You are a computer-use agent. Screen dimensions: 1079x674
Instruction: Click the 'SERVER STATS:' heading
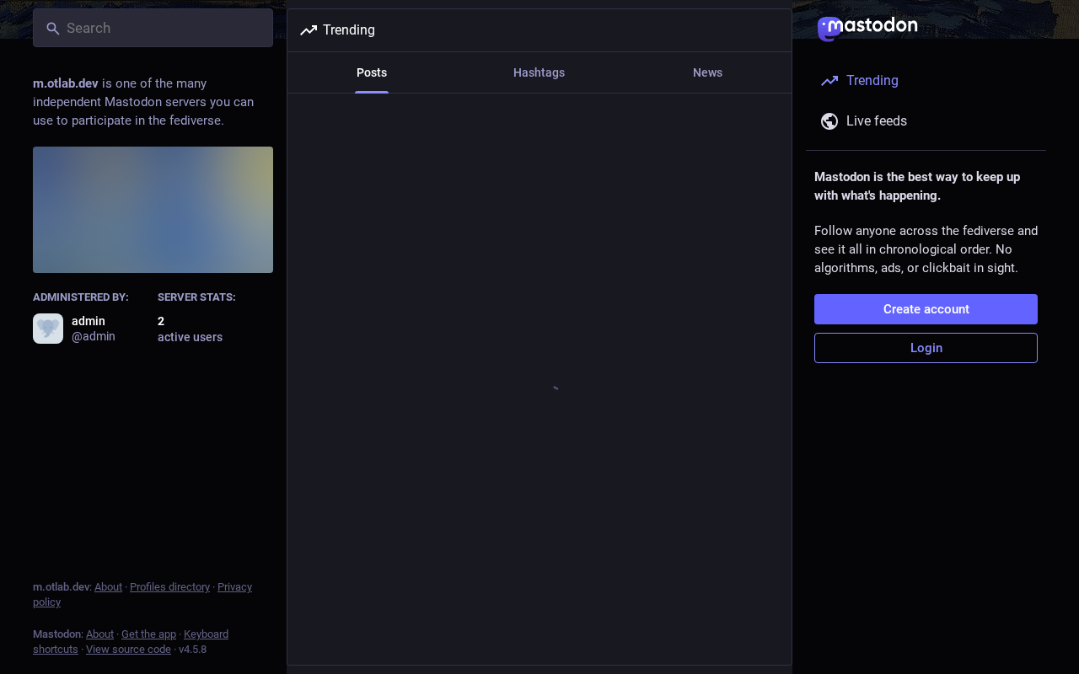(196, 297)
